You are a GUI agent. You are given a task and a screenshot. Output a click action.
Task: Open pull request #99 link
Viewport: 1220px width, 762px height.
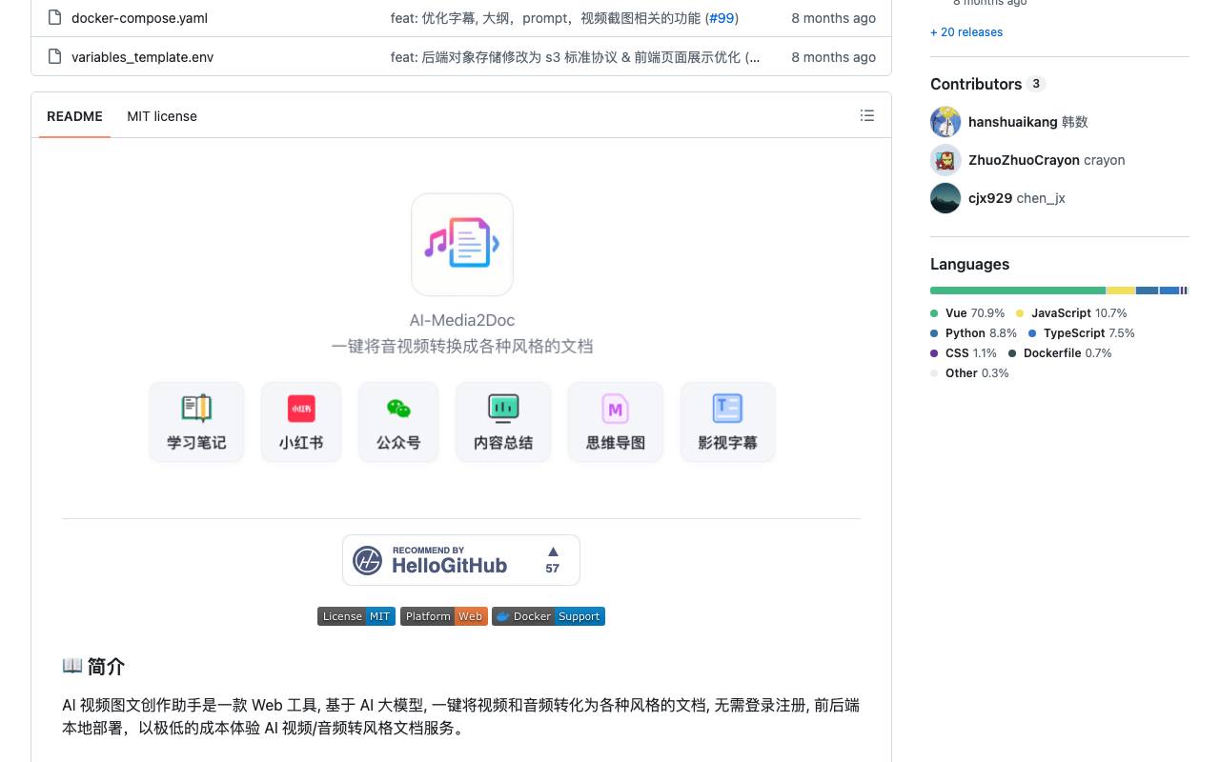click(x=722, y=18)
